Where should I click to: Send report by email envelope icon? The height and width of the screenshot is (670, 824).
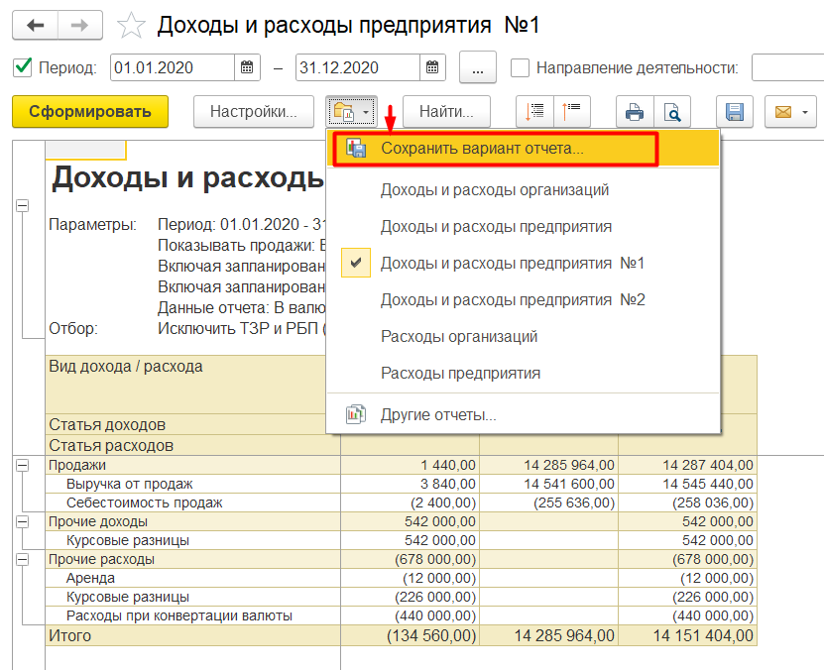click(783, 112)
